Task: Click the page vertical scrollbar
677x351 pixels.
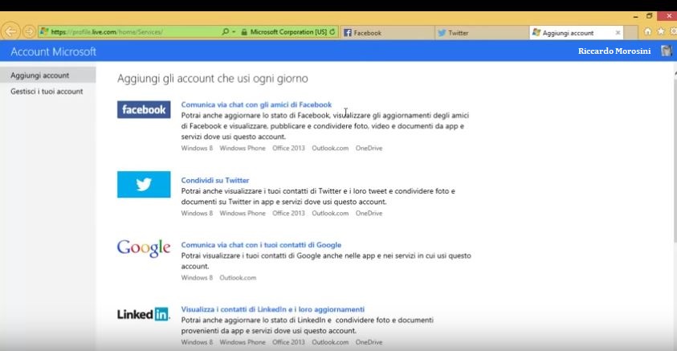Action: [675, 160]
